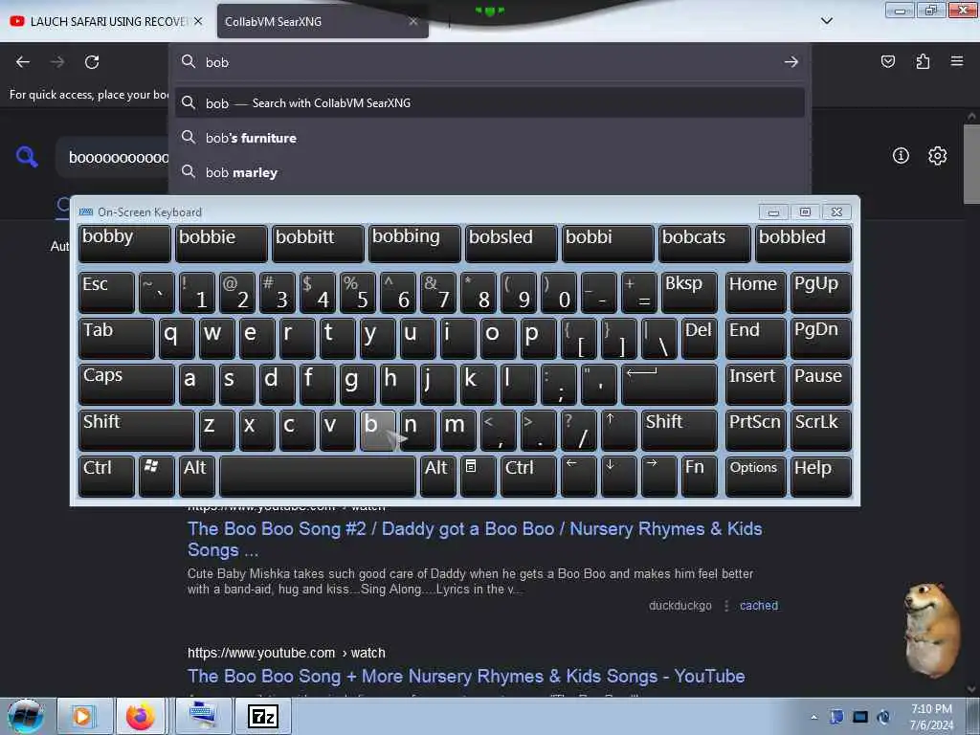Hit the Esc key on On-Screen Keyboard
The width and height of the screenshot is (980, 735).
(x=106, y=292)
